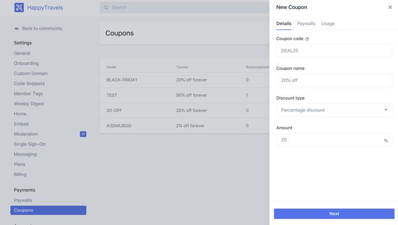Click the Coupon code input field
Image resolution: width=398 pixels, height=225 pixels.
click(334, 51)
